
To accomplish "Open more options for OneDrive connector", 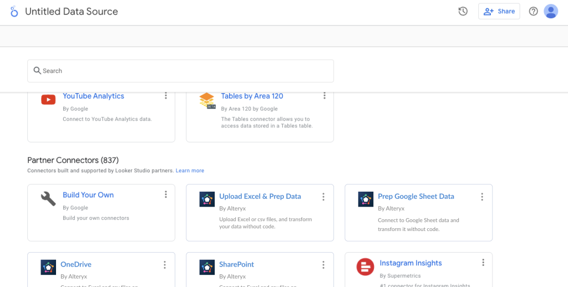I will [164, 265].
